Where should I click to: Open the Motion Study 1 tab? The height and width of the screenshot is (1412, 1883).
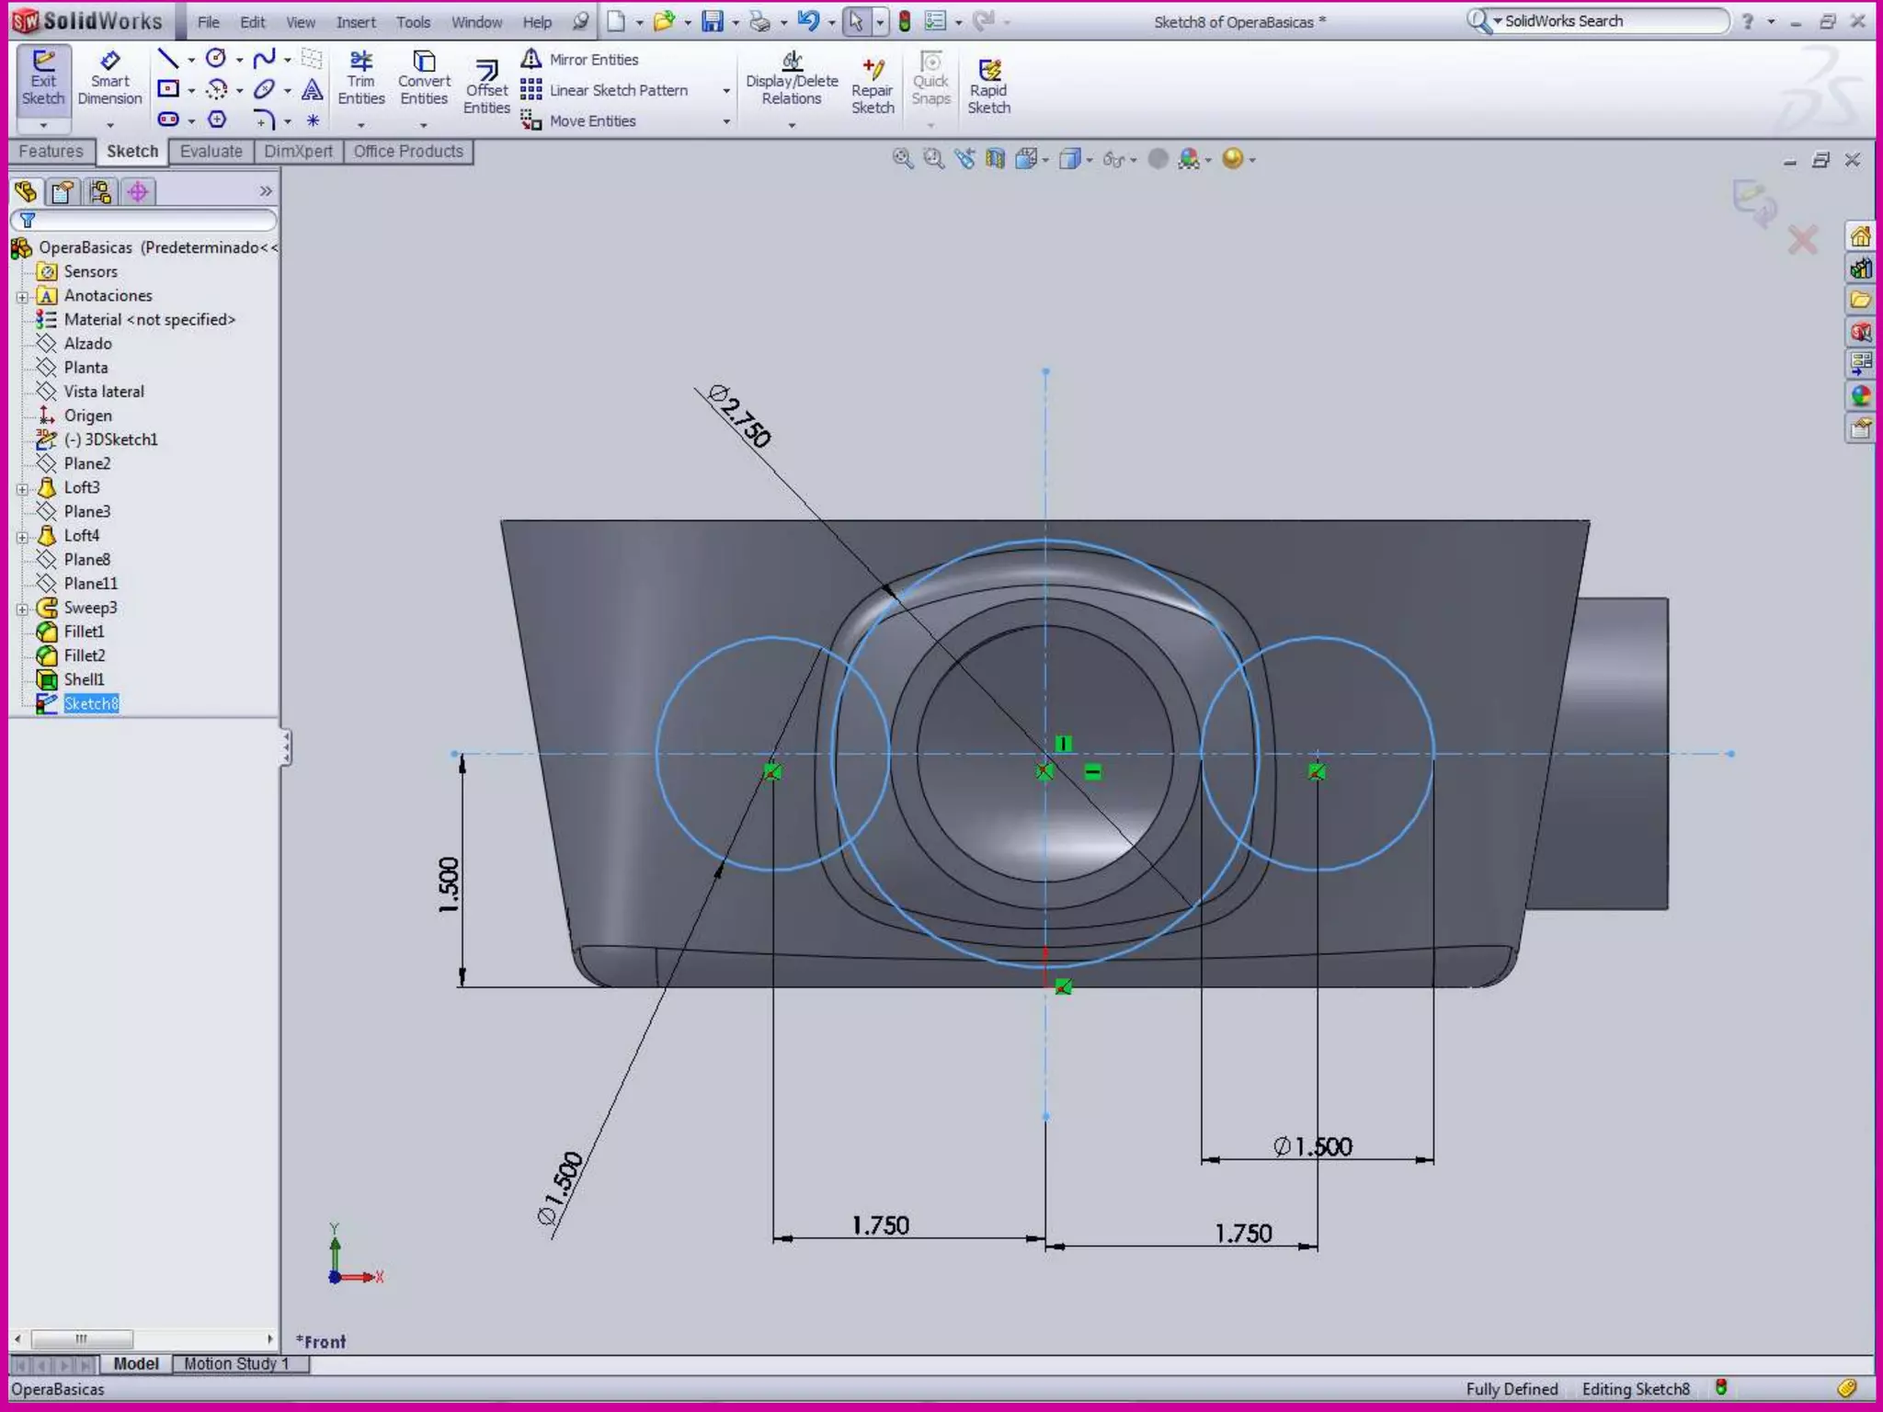[236, 1364]
